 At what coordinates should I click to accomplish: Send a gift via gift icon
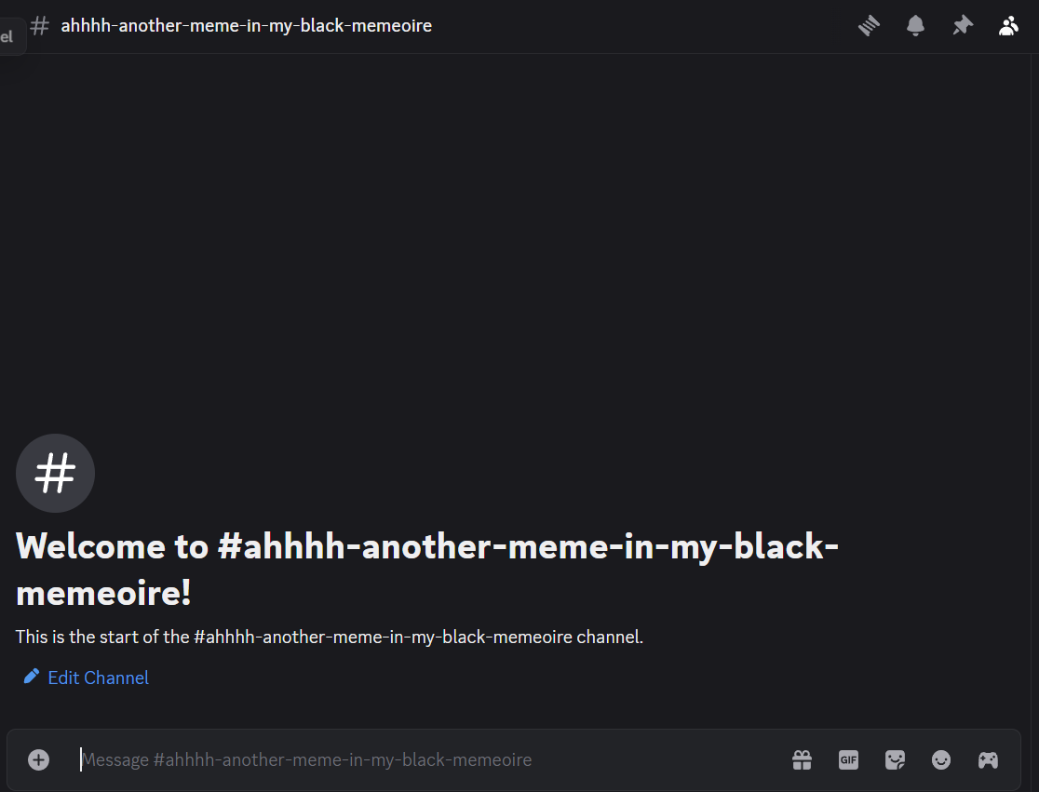point(802,759)
